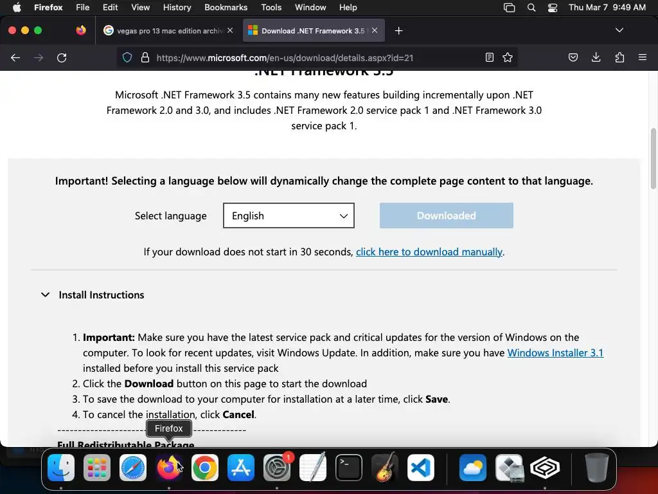The height and width of the screenshot is (494, 658).
Task: Click the Downloaded button
Action: [447, 215]
